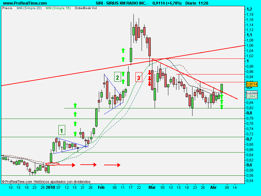Image resolution: width=261 pixels, height=196 pixels.
Task: Click the 1,18 value on price axis
Action: (x=250, y=14)
